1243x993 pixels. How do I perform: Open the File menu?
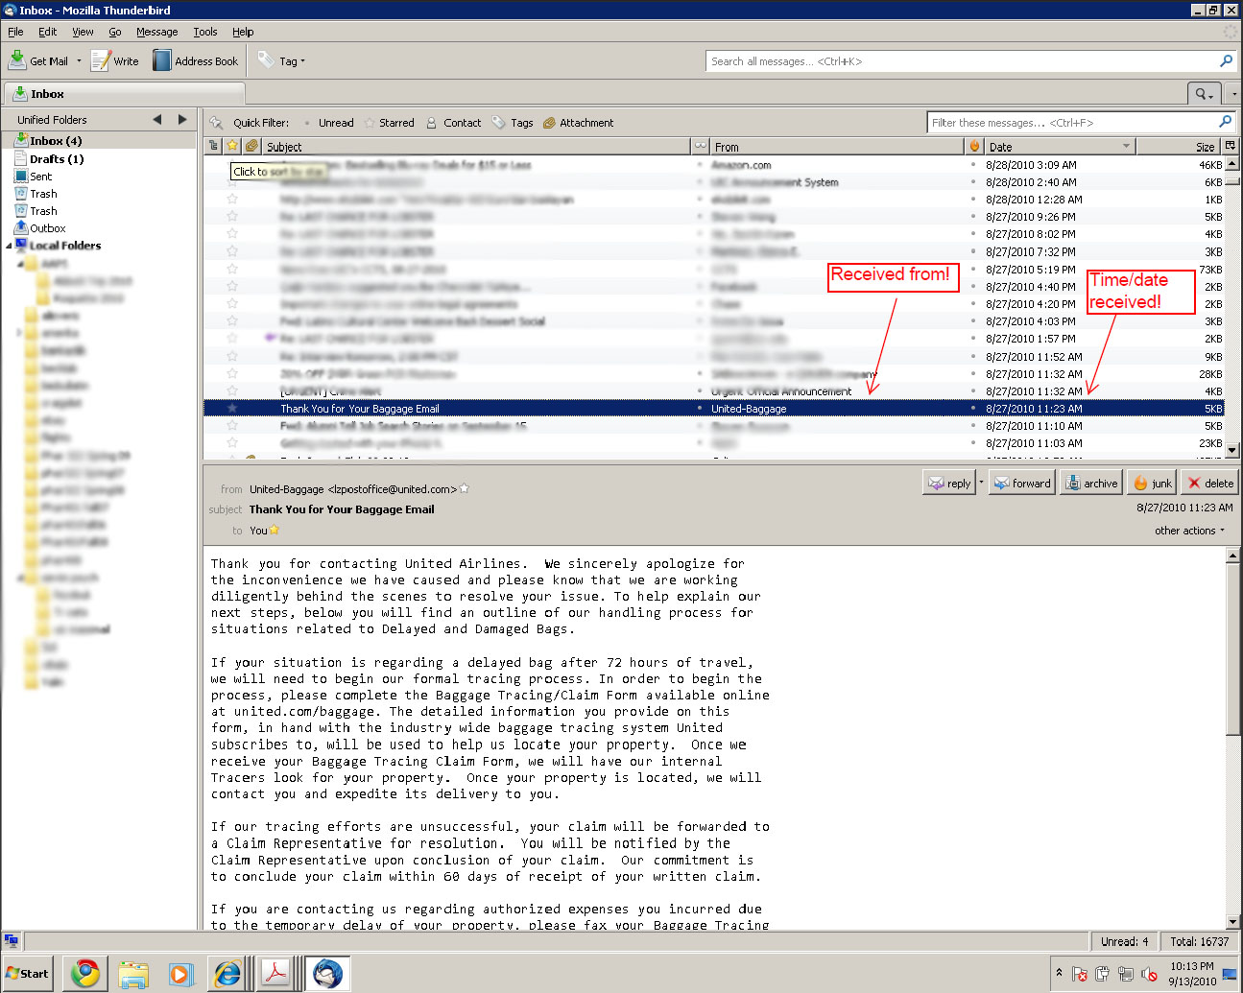(15, 32)
